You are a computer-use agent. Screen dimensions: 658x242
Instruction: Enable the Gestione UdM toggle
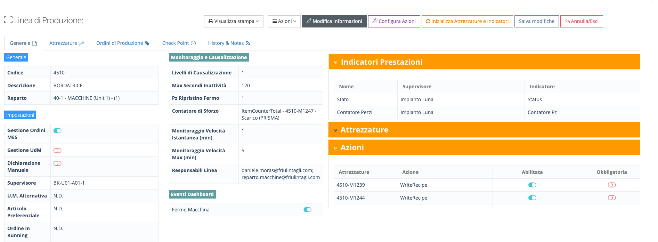pos(57,151)
